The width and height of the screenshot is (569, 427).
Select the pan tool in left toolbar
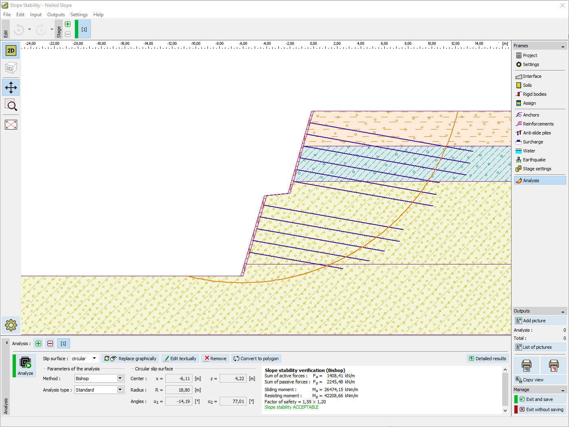tap(11, 87)
